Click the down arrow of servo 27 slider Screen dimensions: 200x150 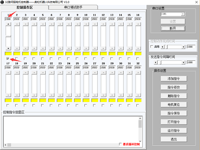(95, 95)
